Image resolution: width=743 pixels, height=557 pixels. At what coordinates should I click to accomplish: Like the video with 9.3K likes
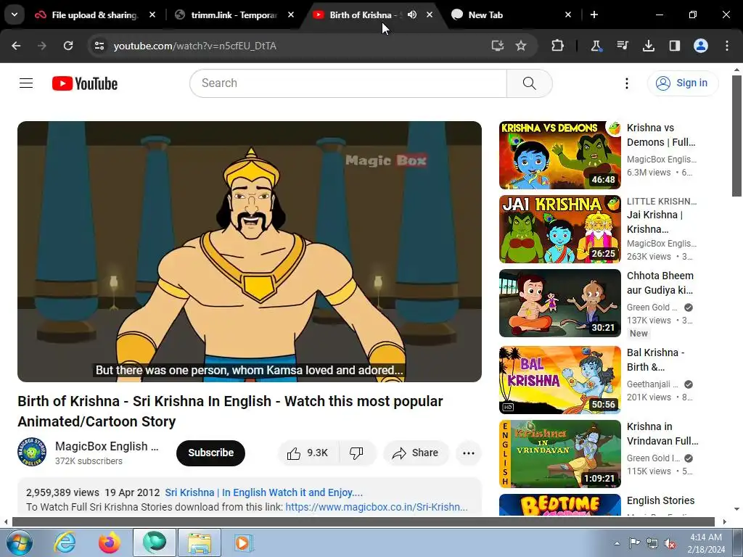[x=308, y=453]
